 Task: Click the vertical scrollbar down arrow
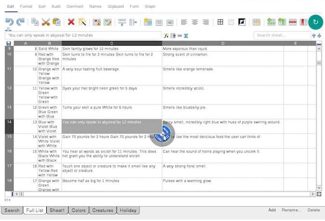click(319, 187)
